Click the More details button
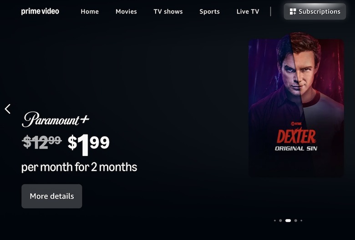355x240 pixels. click(x=52, y=196)
